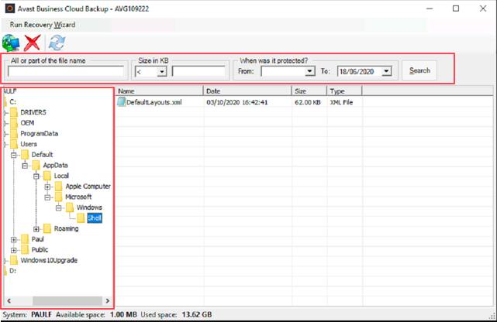This screenshot has width=497, height=322.
Task: Open the Size in KB comparison dropdown
Action: pos(162,71)
